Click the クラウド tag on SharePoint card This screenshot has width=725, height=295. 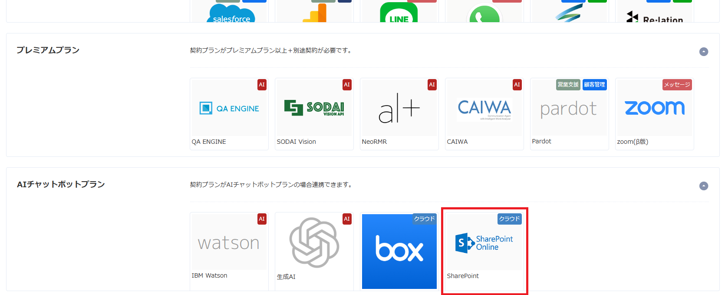[x=509, y=219]
